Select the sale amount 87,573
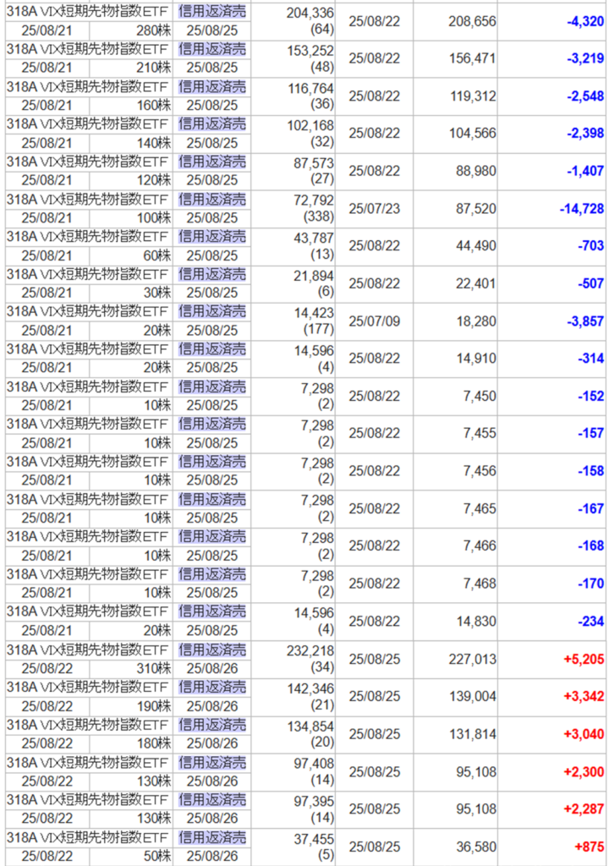 coord(313,163)
